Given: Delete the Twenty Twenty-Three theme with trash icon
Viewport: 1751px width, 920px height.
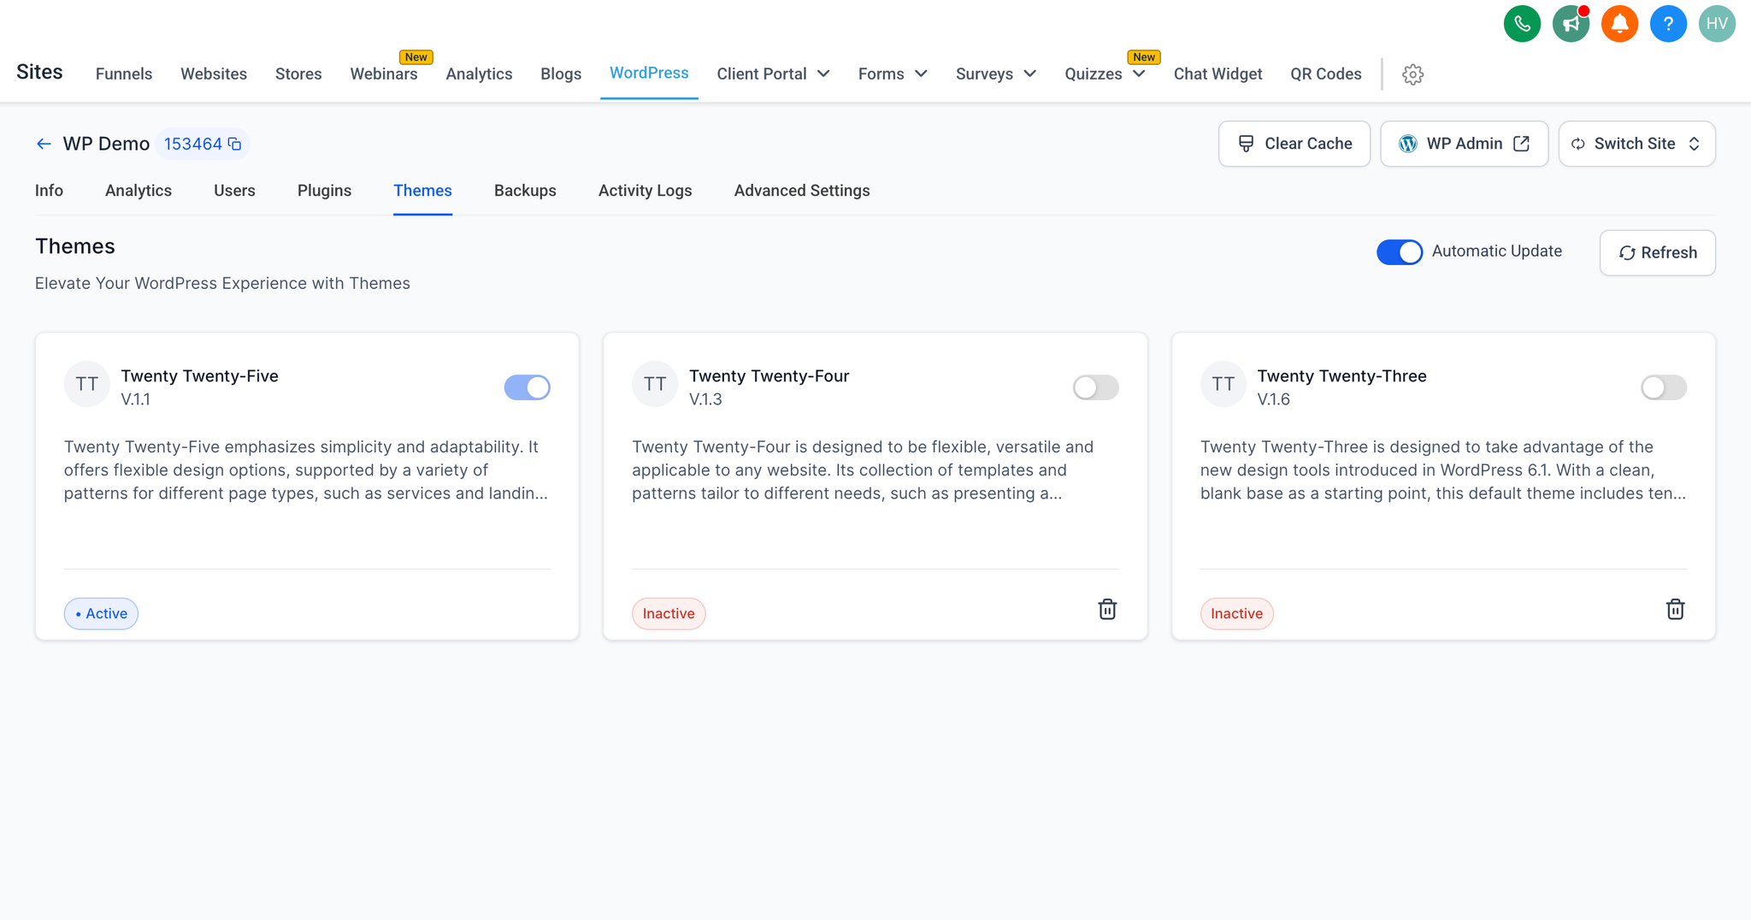Looking at the screenshot, I should pyautogui.click(x=1675, y=610).
